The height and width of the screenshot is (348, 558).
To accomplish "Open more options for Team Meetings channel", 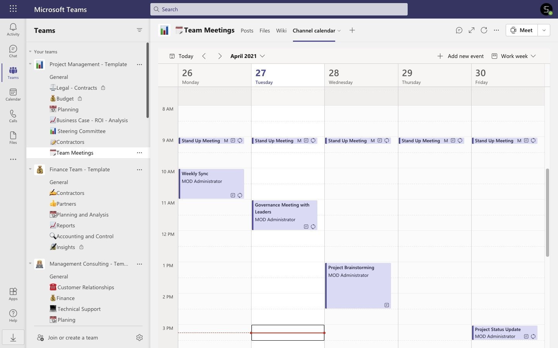I will [x=139, y=153].
